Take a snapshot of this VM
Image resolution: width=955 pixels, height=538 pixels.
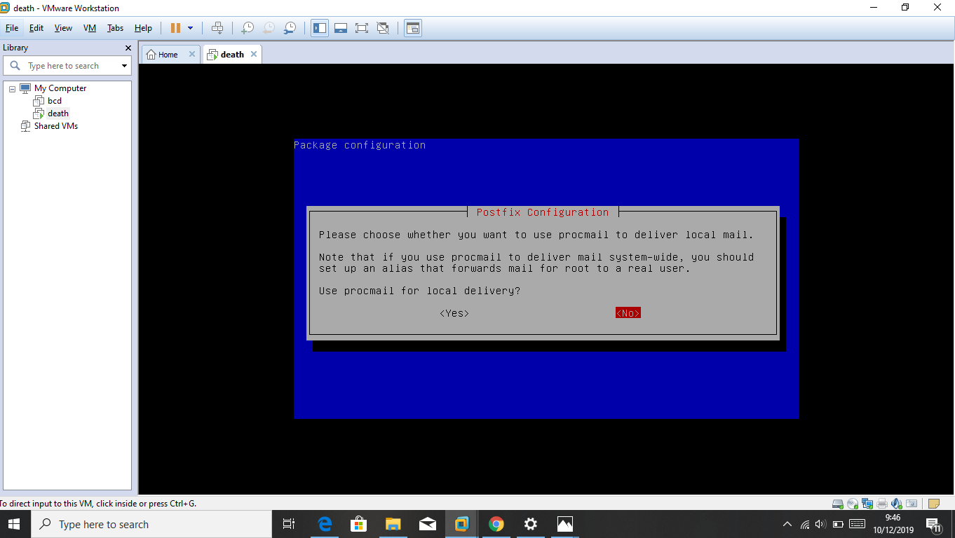[248, 28]
